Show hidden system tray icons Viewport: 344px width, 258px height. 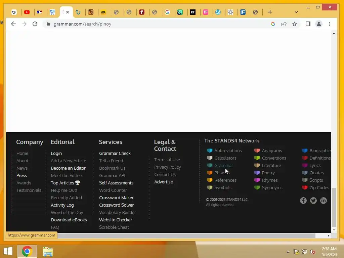tap(288, 252)
